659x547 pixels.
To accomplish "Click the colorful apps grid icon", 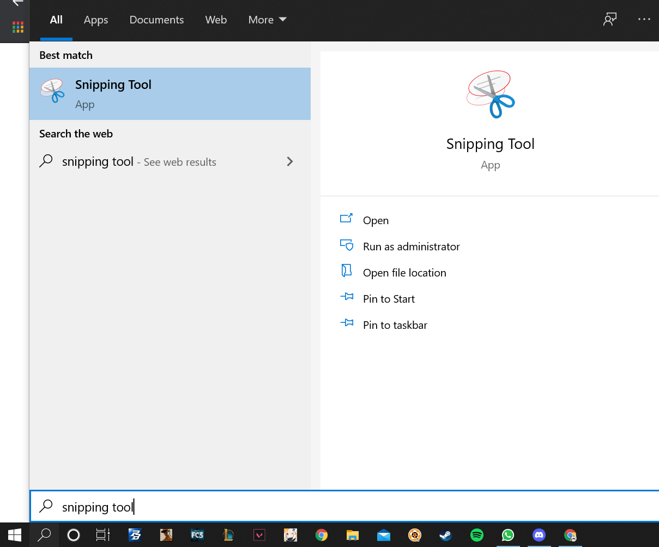I will (18, 26).
